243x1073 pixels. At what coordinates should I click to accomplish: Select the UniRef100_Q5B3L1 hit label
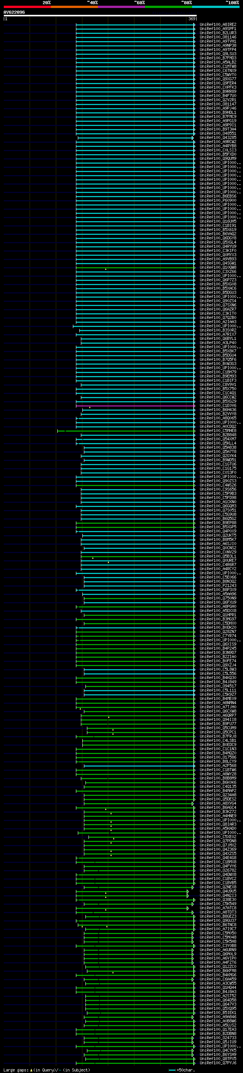tap(218, 556)
